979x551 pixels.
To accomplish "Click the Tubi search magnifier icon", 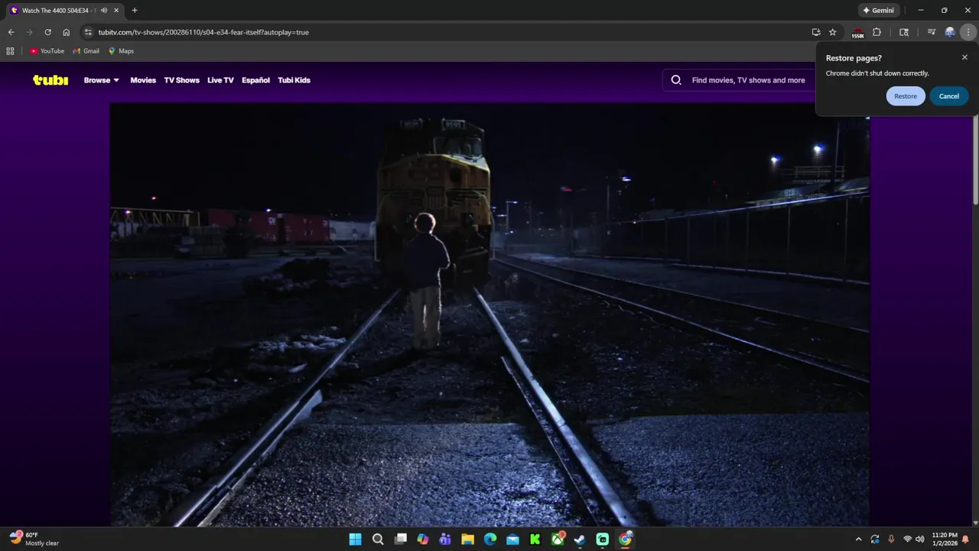I will (x=676, y=80).
